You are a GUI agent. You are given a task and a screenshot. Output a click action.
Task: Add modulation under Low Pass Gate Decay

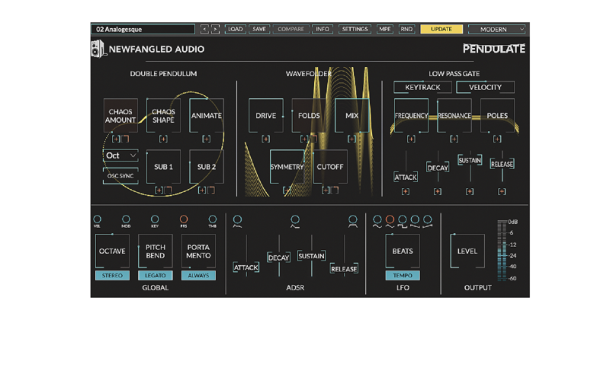pos(438,192)
